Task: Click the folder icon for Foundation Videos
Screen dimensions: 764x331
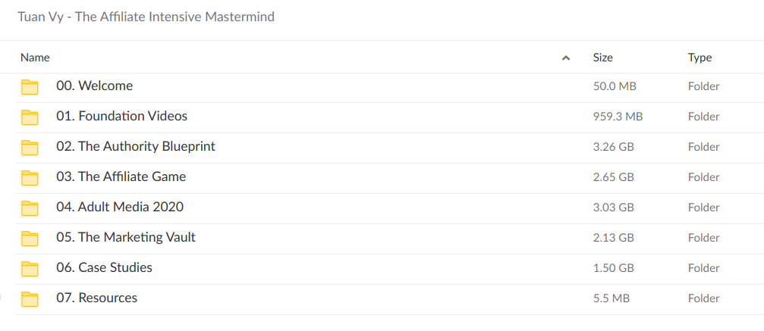Action: tap(30, 117)
